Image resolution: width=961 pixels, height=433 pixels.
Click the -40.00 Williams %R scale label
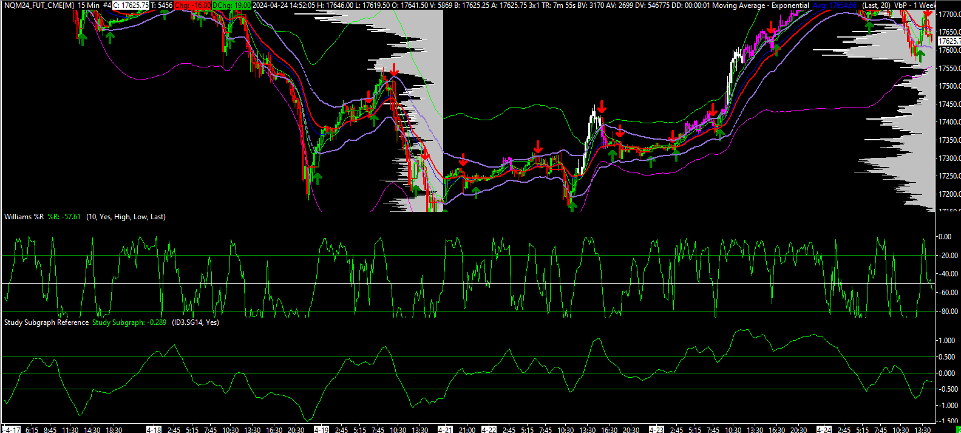coord(948,274)
